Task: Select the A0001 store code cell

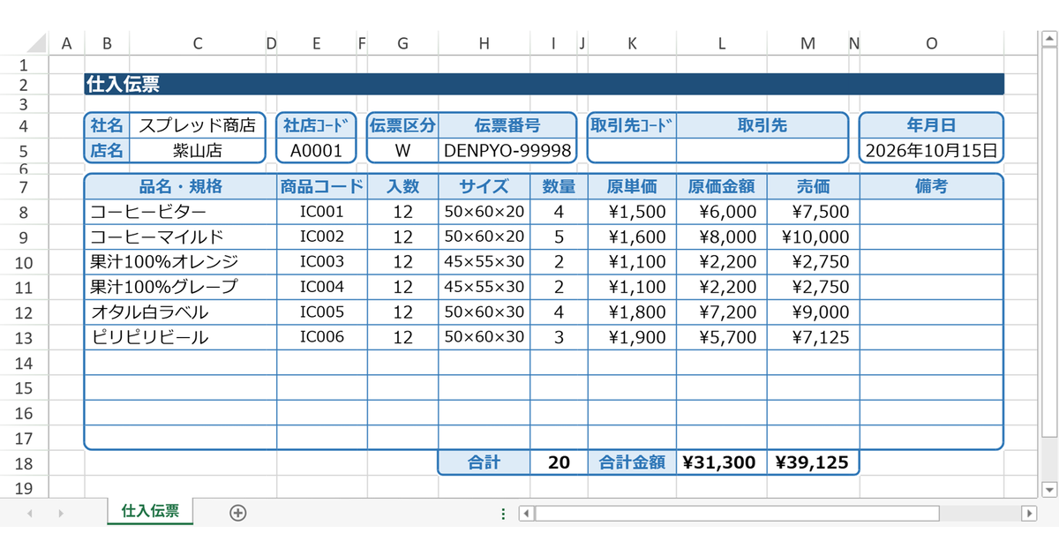Action: 317,150
